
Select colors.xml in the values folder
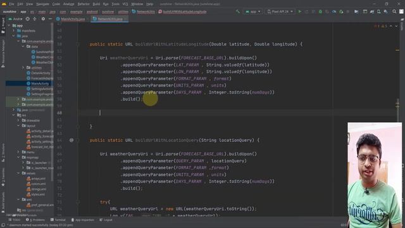[36, 184]
